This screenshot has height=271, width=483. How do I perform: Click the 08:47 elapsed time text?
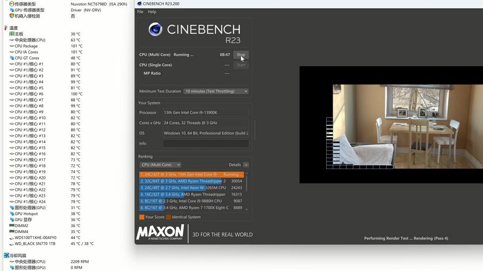(x=225, y=55)
